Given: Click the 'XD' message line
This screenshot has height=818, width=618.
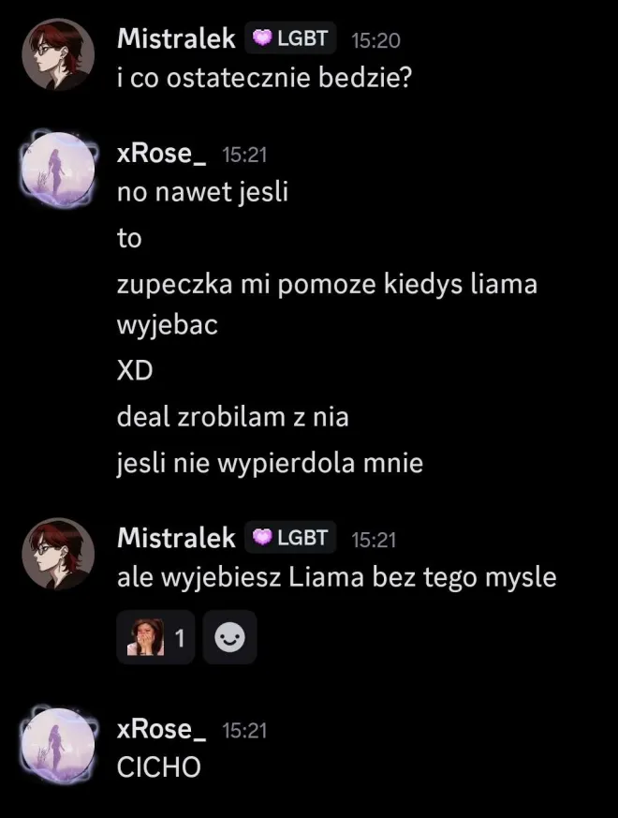Looking at the screenshot, I should click(135, 371).
